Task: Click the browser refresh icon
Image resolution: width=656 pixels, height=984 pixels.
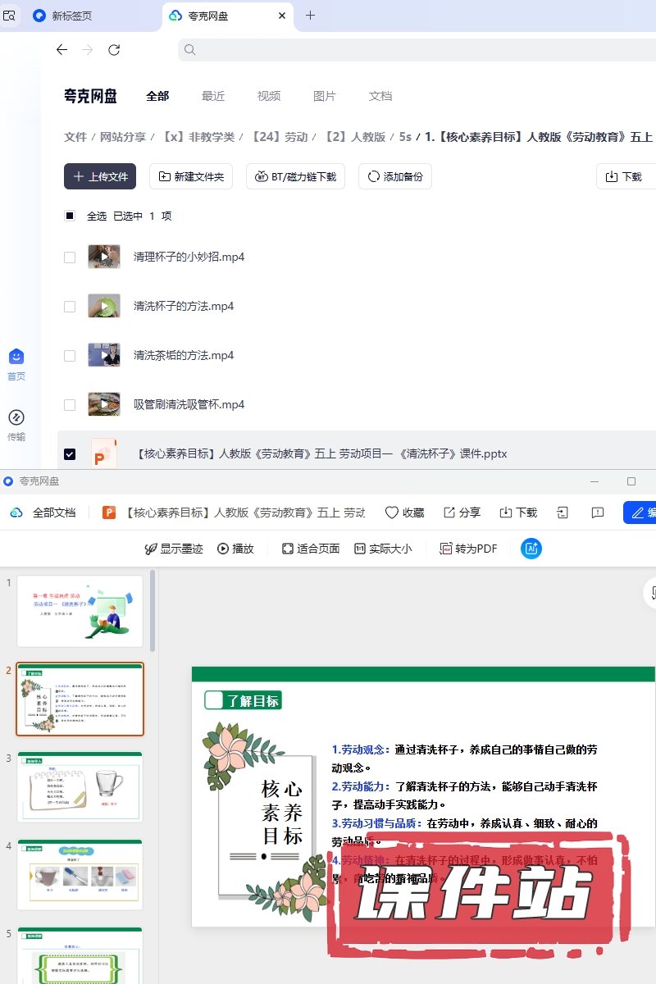Action: coord(114,50)
